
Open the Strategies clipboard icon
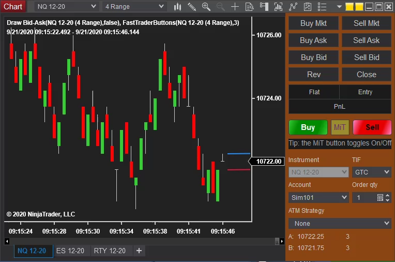(307, 7)
